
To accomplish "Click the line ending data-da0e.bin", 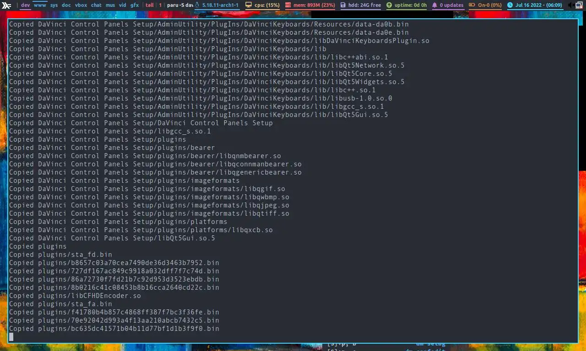I will click(x=209, y=32).
